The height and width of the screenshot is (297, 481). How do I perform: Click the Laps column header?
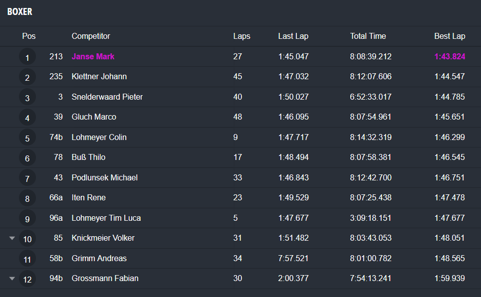click(x=241, y=36)
